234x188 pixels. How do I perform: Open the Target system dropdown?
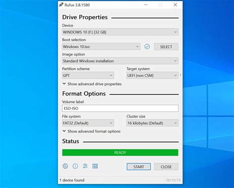153,75
